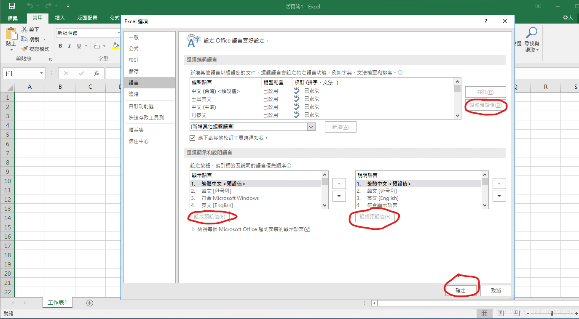Select Customize Ribbon (自訂功能區) category
Image resolution: width=579 pixels, height=319 pixels.
tap(149, 106)
